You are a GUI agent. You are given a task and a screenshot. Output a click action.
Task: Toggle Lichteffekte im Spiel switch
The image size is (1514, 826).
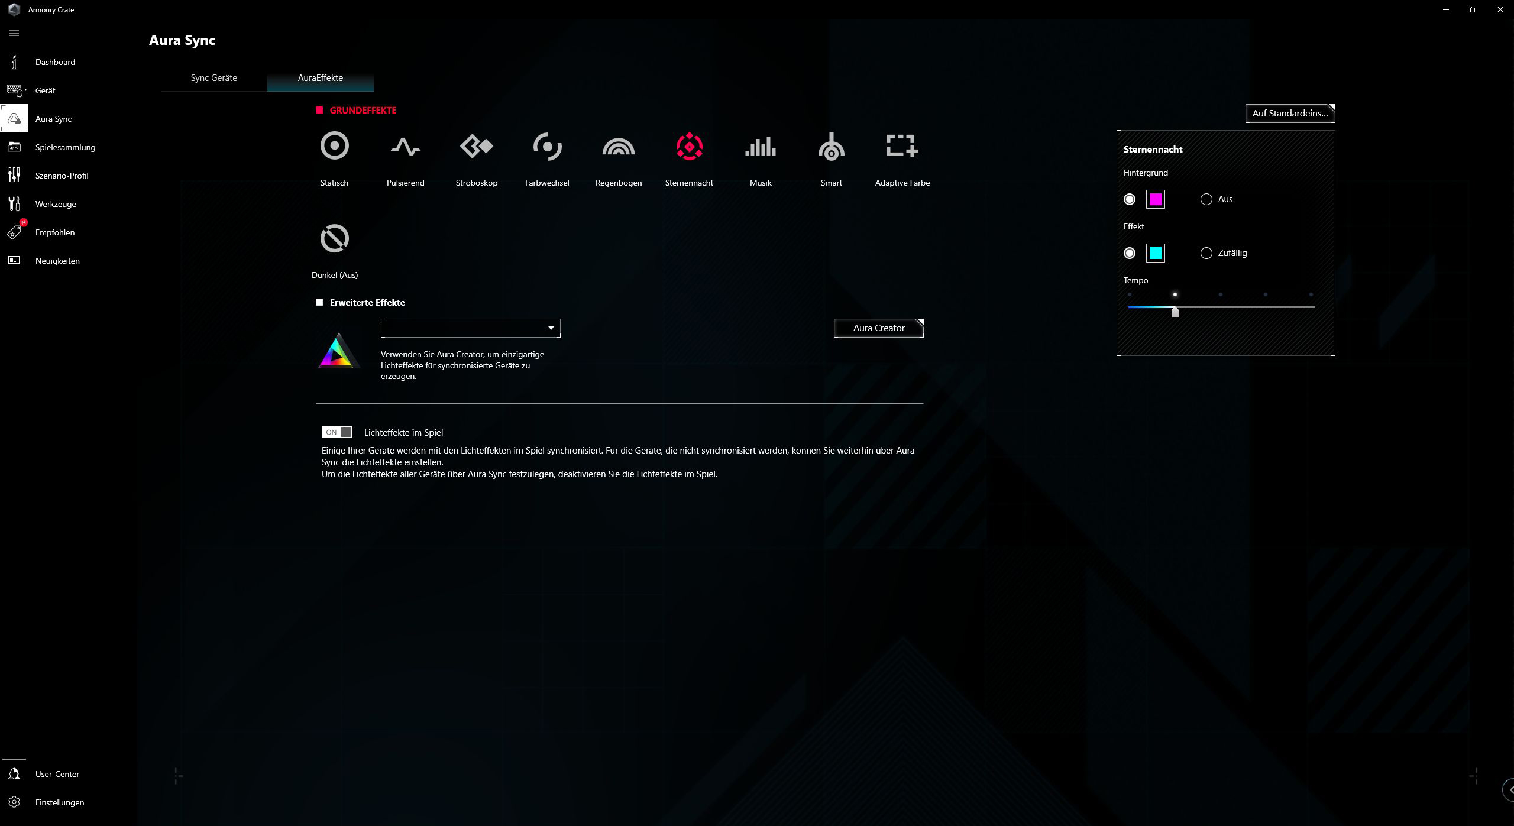337,432
